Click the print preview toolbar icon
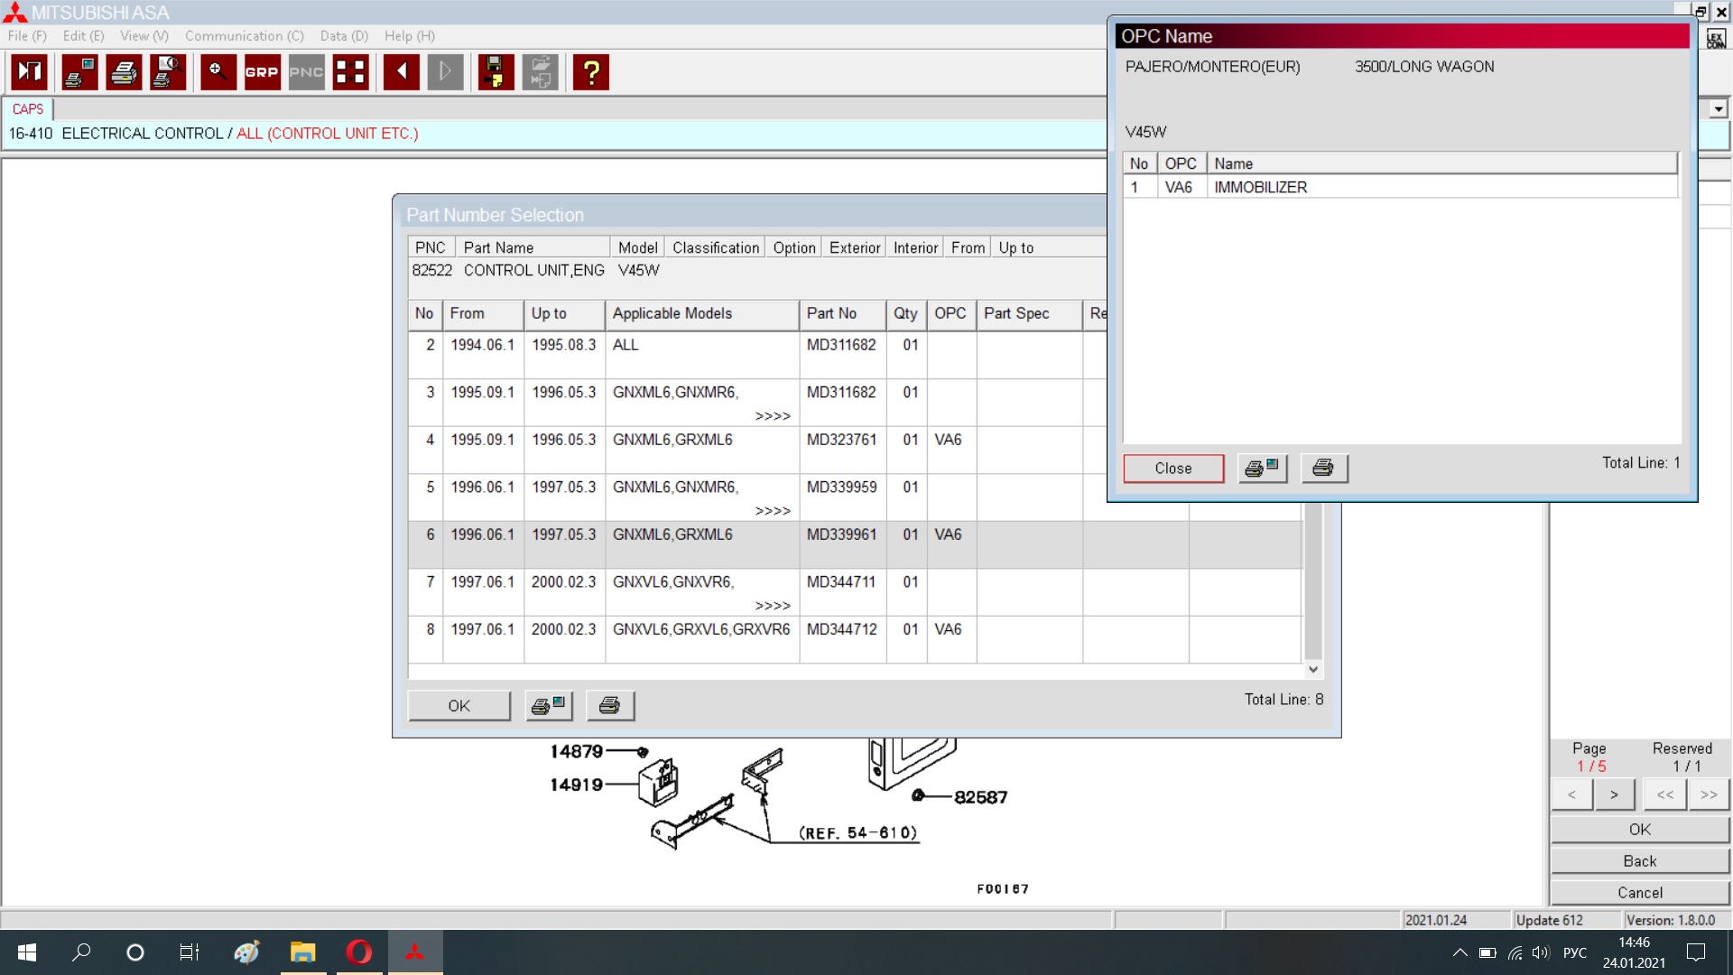The width and height of the screenshot is (1733, 975). tap(169, 72)
